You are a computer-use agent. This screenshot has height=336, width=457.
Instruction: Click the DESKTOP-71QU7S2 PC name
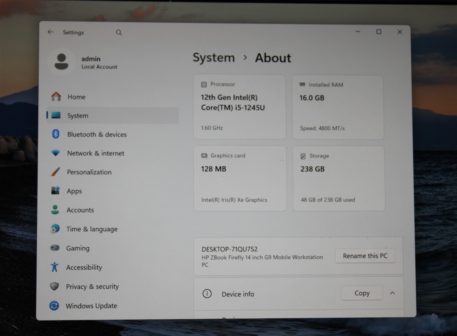230,249
